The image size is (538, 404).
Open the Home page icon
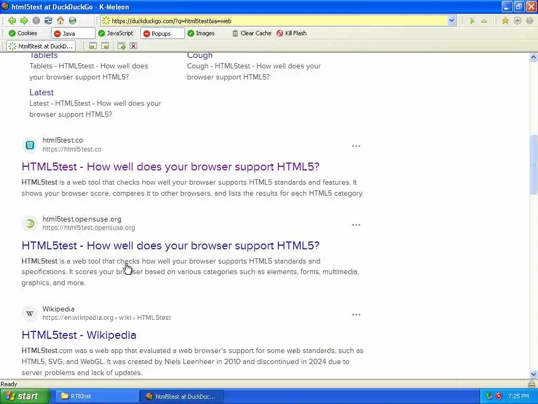[60, 21]
